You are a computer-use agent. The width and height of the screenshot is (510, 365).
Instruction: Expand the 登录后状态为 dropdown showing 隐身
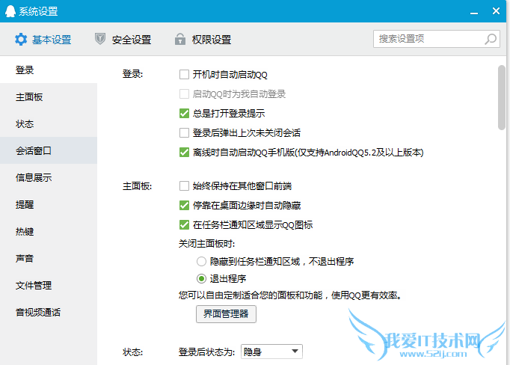click(271, 352)
